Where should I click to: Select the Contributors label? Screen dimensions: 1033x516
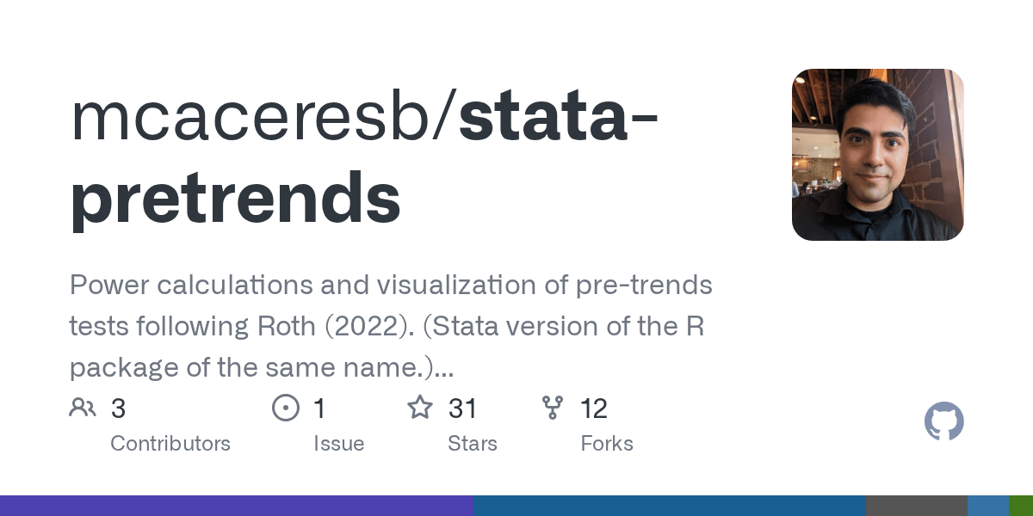tap(170, 444)
